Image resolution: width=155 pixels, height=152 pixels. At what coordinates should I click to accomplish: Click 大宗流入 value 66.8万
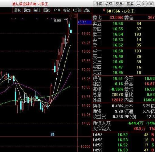(139, 129)
